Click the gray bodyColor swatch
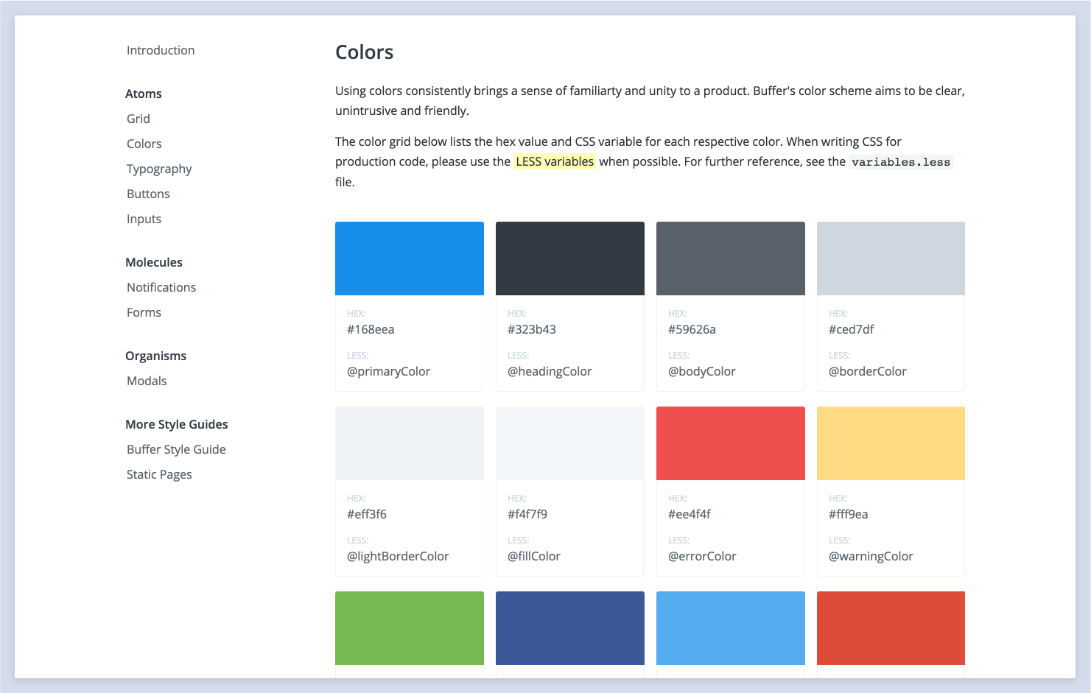1091x693 pixels. (731, 258)
